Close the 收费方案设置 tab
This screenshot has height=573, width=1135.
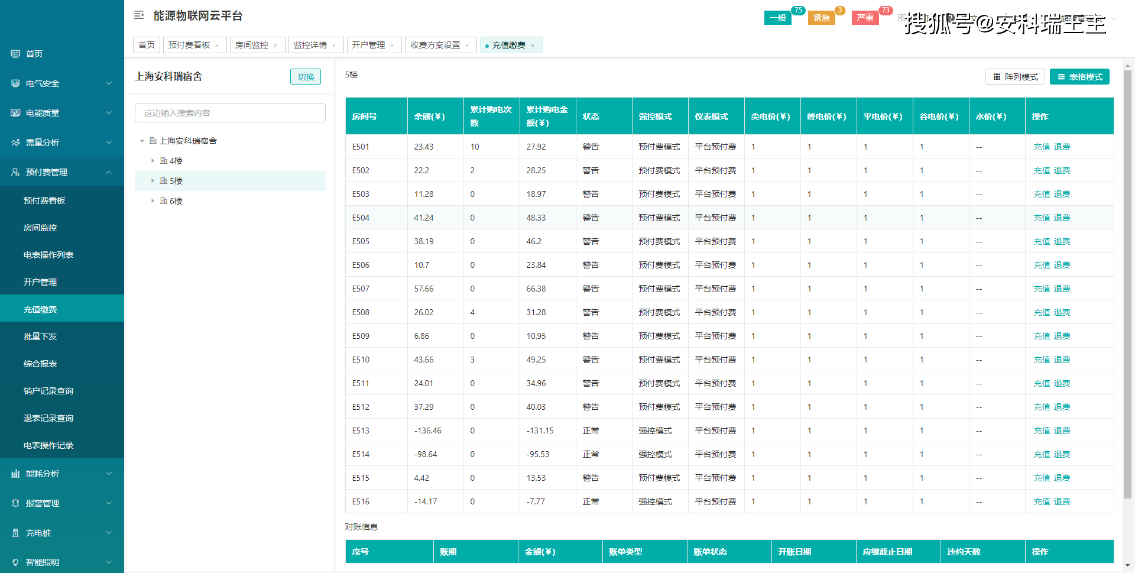click(x=467, y=46)
